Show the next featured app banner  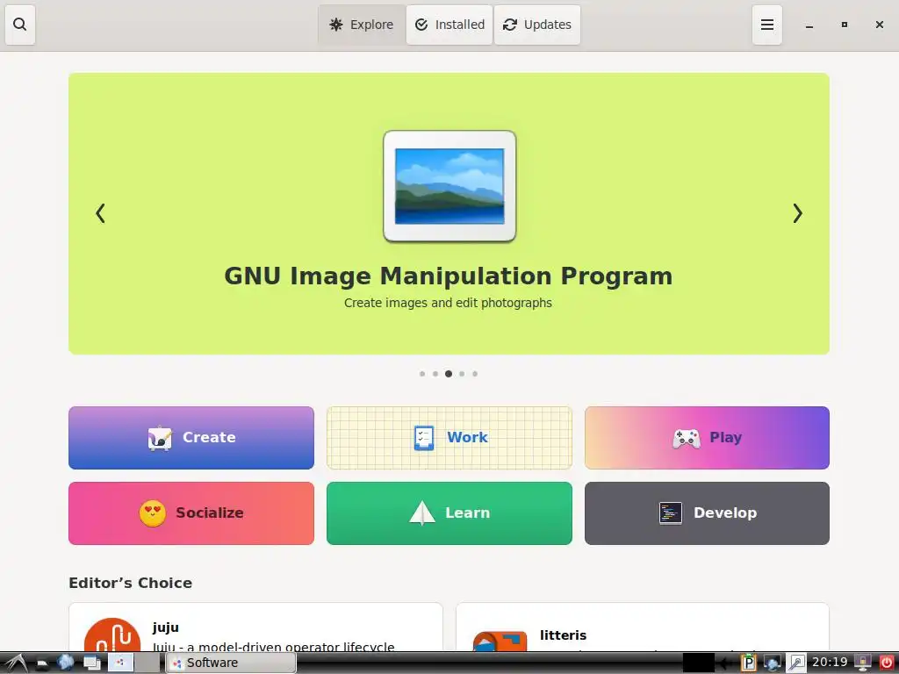[x=797, y=213]
